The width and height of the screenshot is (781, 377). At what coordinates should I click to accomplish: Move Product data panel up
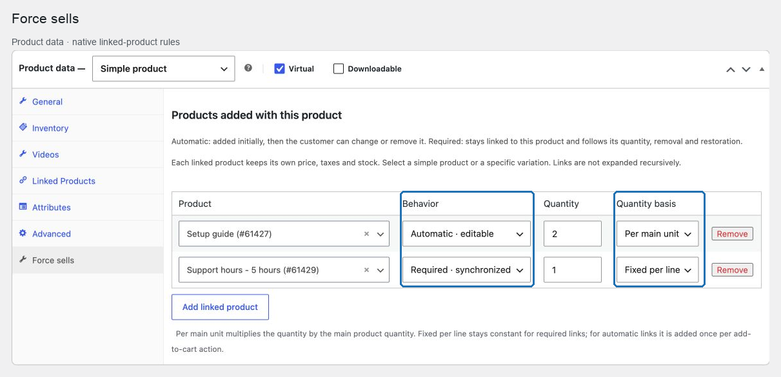[731, 69]
